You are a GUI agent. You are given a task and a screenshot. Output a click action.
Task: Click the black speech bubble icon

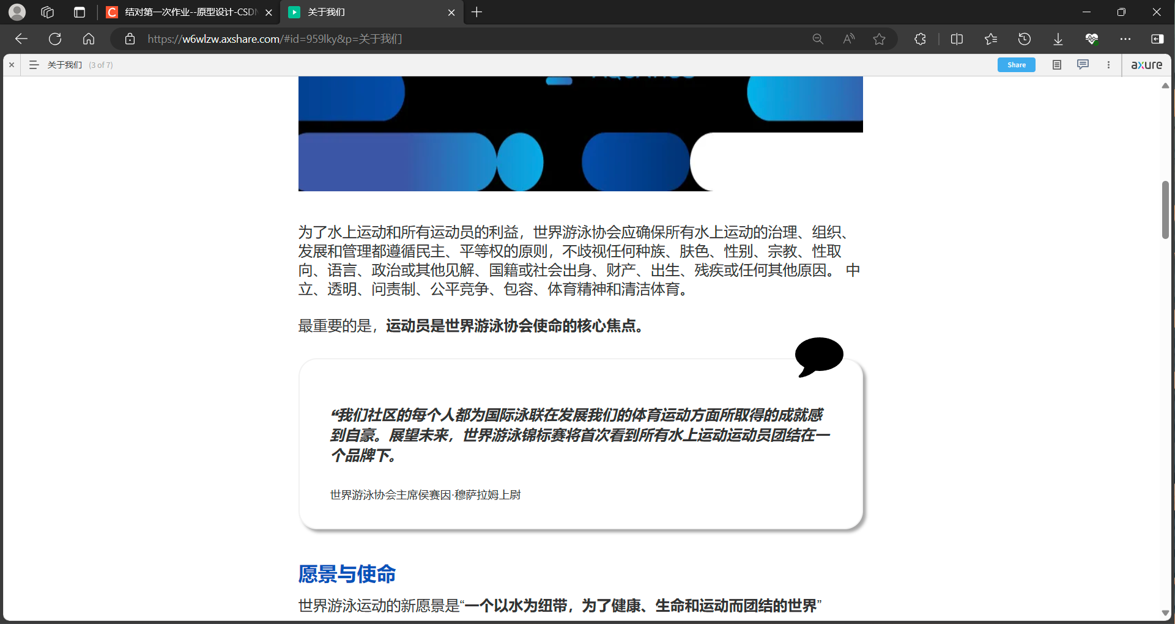pos(819,357)
